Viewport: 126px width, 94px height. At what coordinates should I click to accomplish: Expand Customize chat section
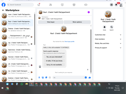(x=108, y=35)
